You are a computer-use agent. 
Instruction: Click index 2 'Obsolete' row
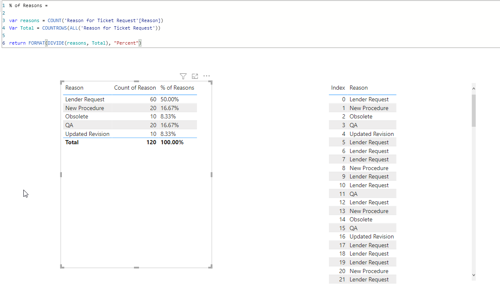[363, 117]
